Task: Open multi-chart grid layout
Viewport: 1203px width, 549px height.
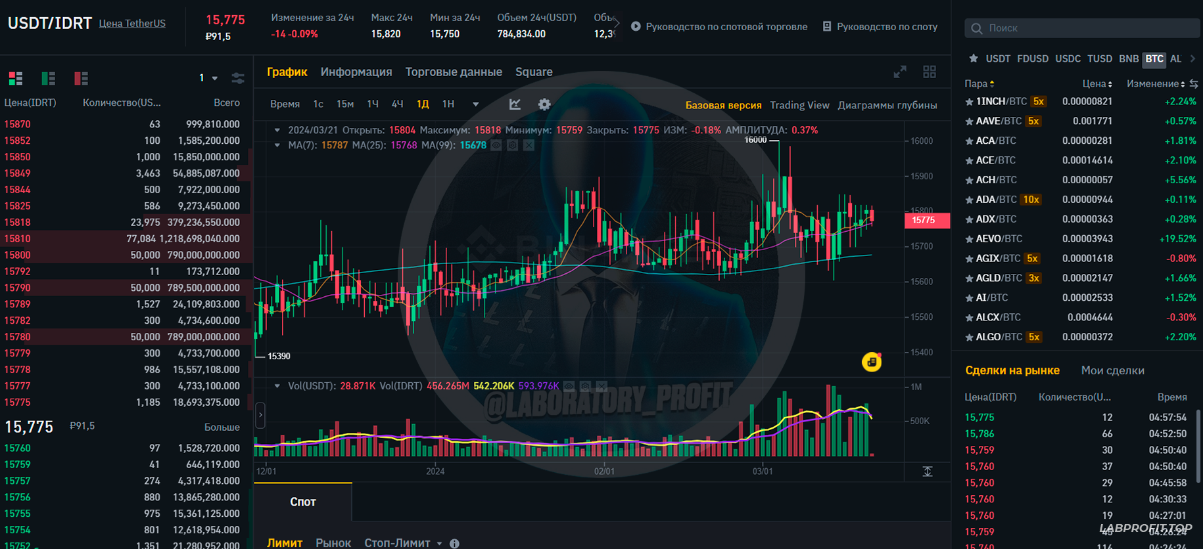Action: pyautogui.click(x=930, y=72)
